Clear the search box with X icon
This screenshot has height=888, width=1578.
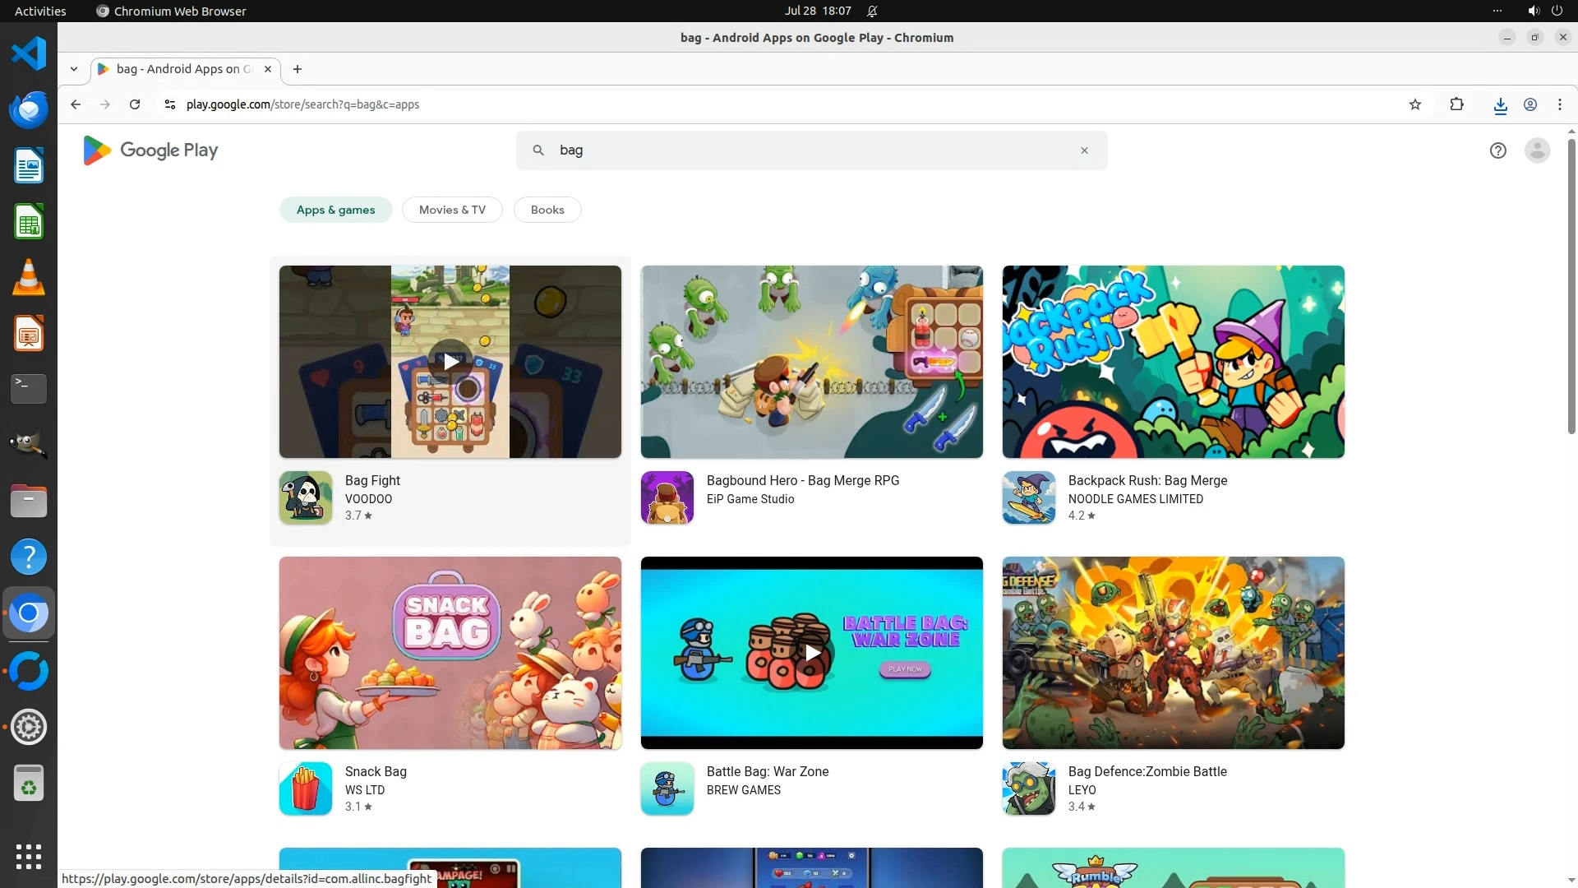point(1084,150)
